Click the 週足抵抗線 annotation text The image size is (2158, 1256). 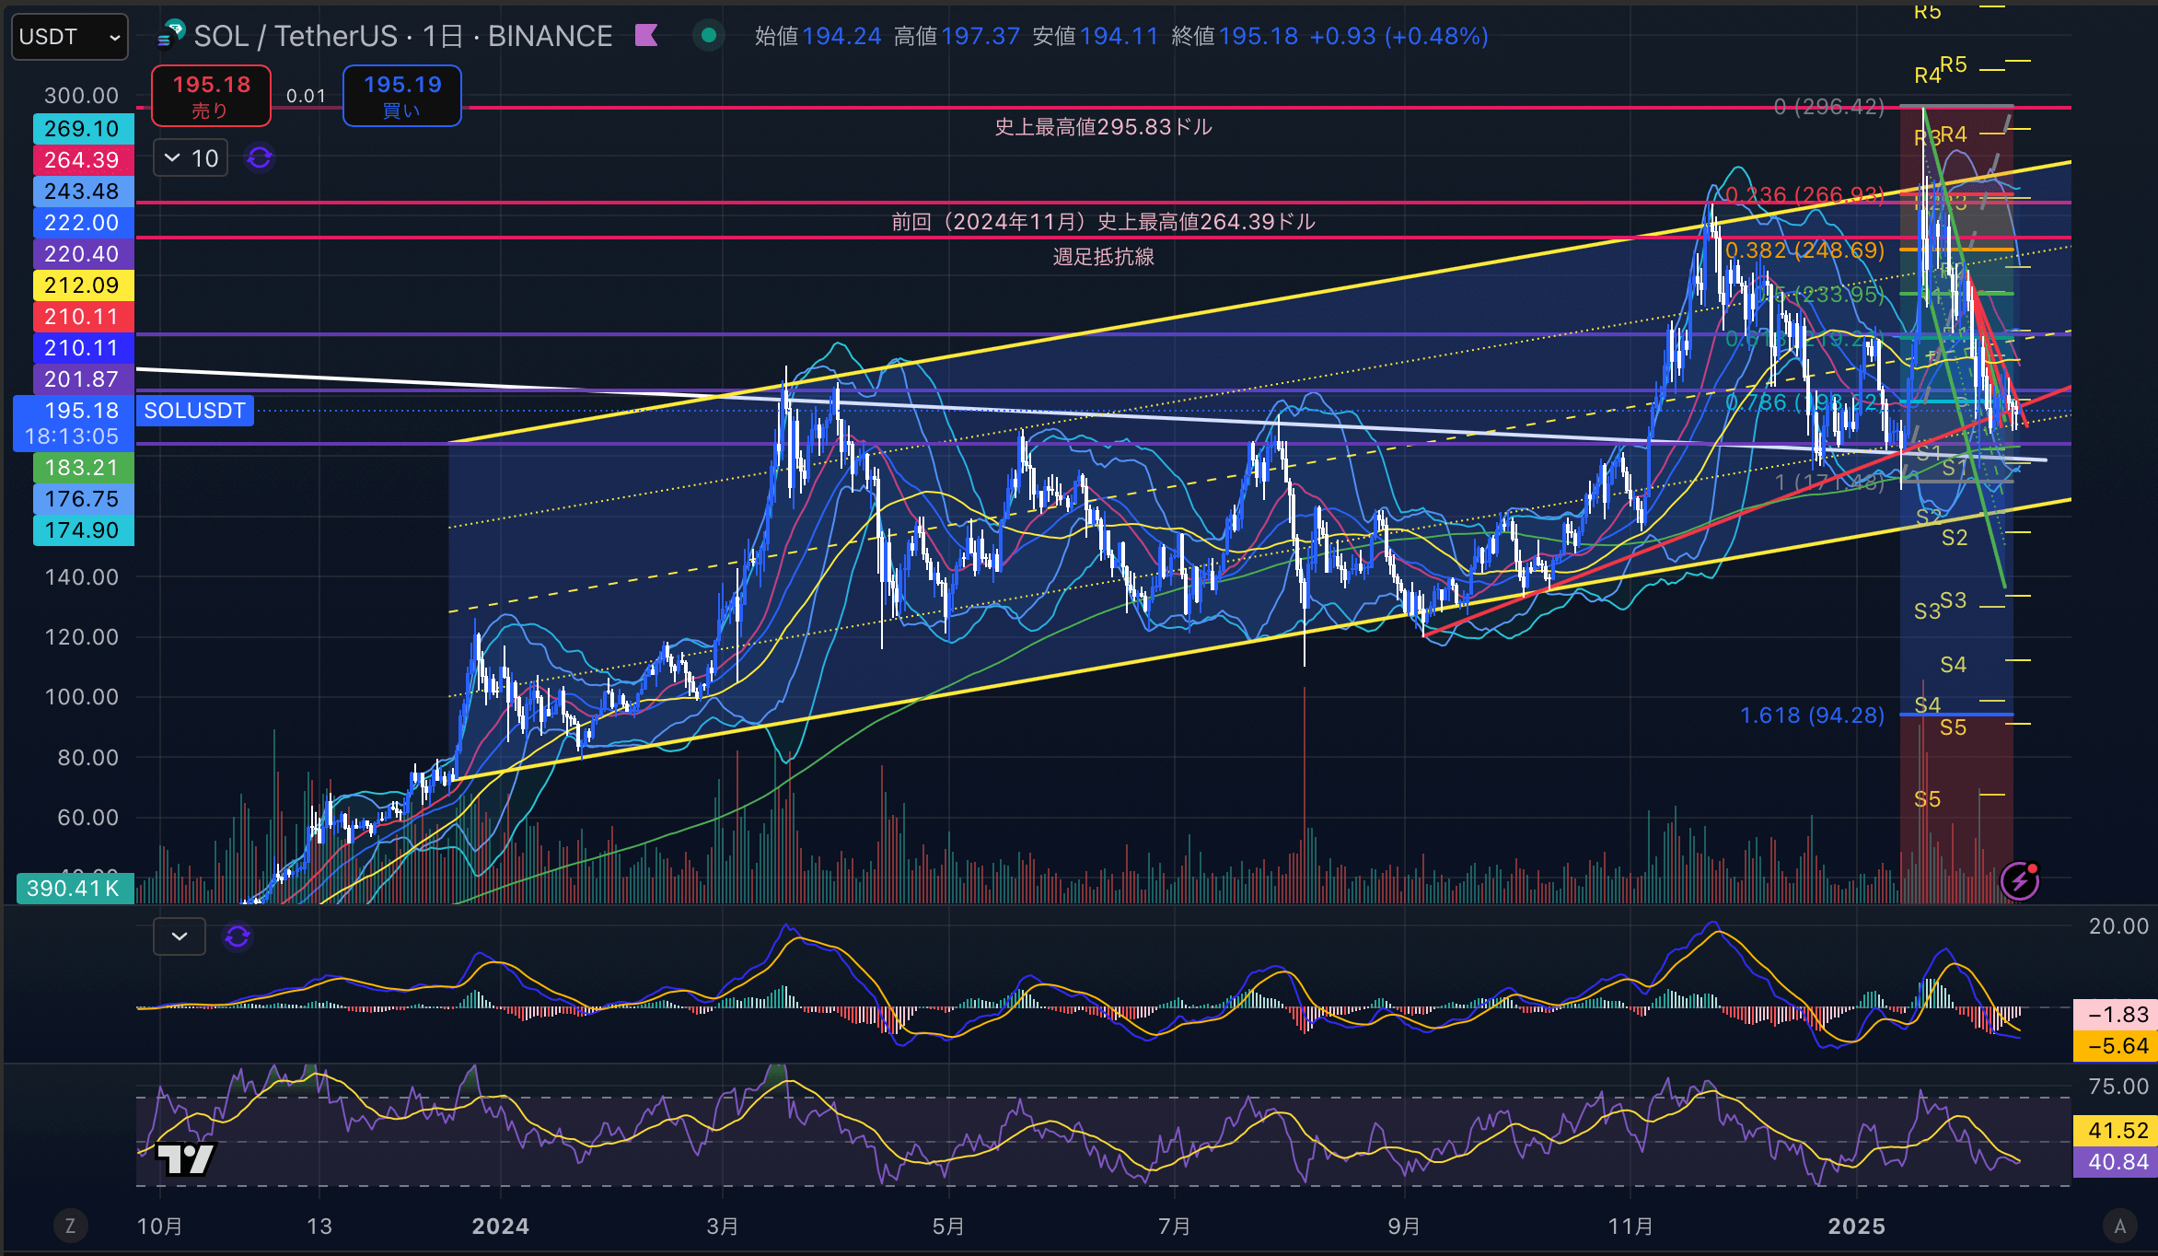pos(1103,257)
